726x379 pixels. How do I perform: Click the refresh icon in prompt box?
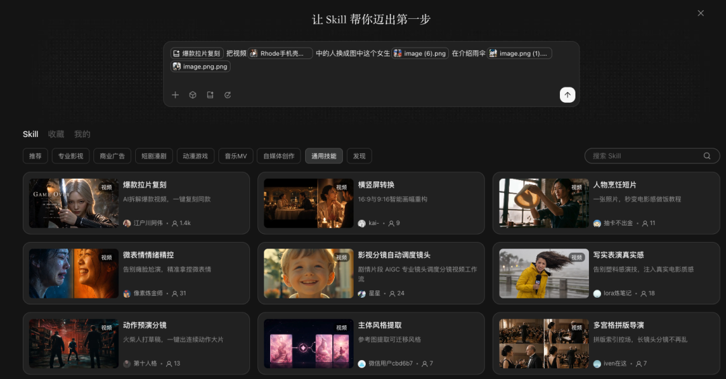coord(227,95)
